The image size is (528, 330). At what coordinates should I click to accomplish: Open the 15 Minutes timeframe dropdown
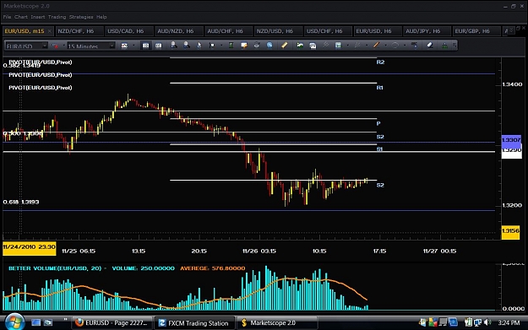coord(112,46)
